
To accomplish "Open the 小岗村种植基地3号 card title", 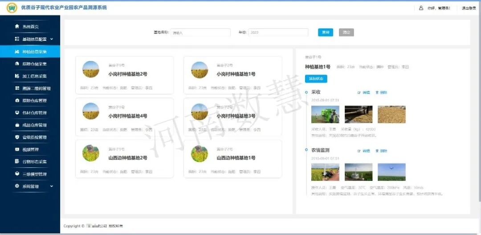I will coord(236,116).
